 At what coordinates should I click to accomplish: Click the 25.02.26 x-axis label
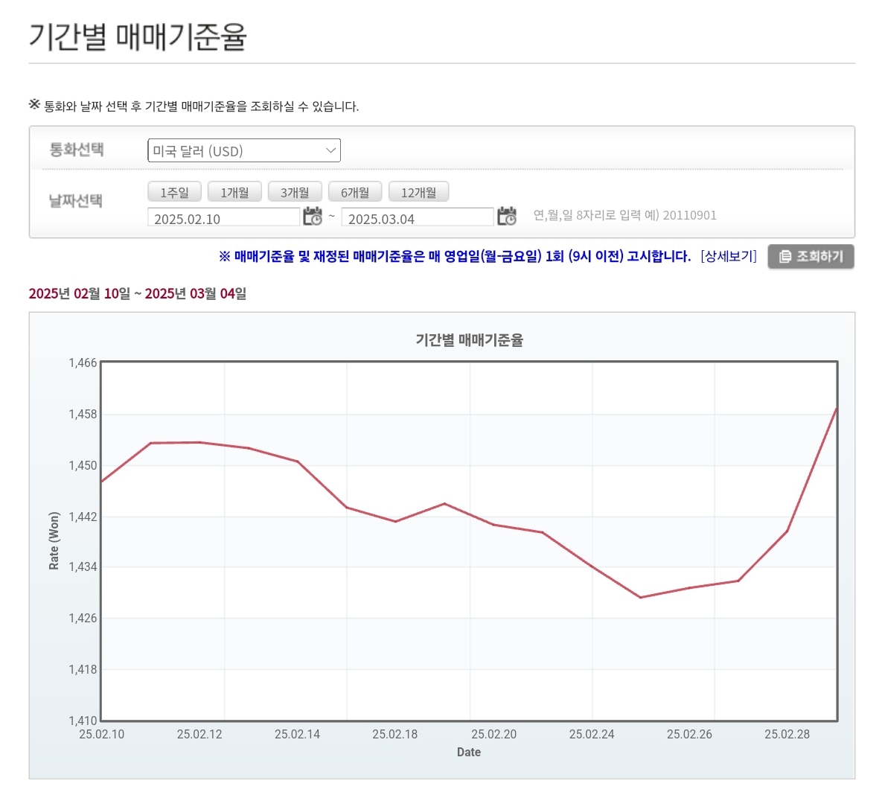tap(690, 734)
